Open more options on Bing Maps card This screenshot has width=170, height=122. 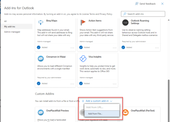click(x=72, y=48)
